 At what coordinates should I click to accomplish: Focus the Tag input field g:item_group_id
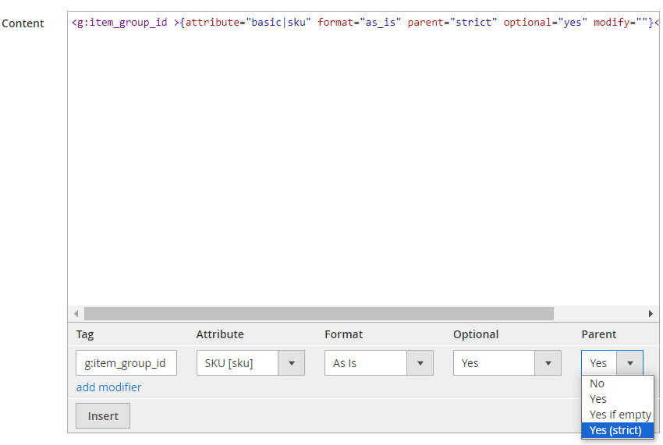click(x=126, y=363)
